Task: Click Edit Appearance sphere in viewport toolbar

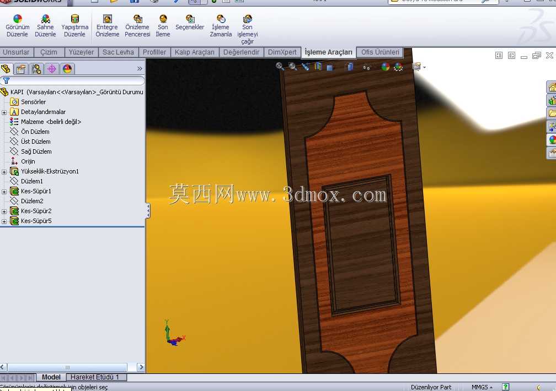Action: (386, 67)
